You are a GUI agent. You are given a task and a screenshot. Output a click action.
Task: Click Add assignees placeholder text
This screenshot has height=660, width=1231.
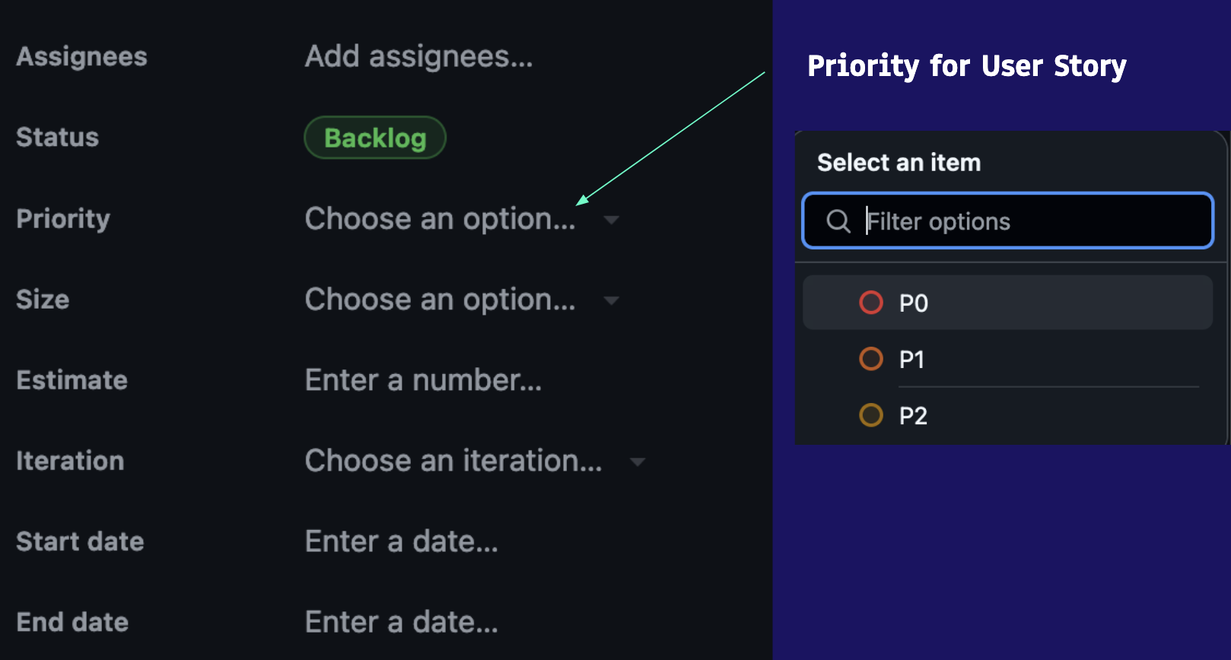pyautogui.click(x=418, y=56)
